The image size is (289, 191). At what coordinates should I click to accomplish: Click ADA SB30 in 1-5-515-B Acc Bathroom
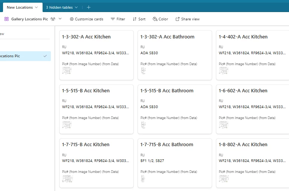(149, 107)
